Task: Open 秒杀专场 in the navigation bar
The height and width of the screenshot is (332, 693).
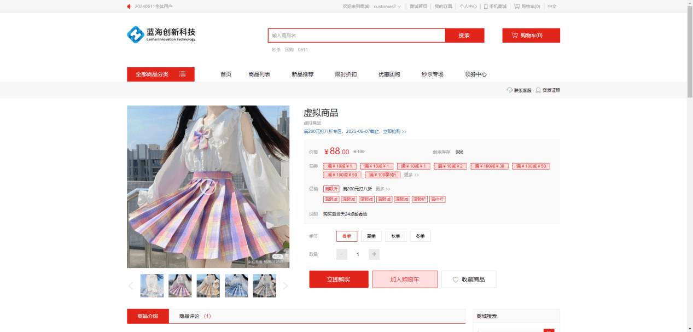Action: (432, 74)
